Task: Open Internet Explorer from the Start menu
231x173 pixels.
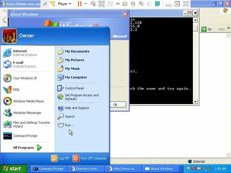Action: pos(20,53)
